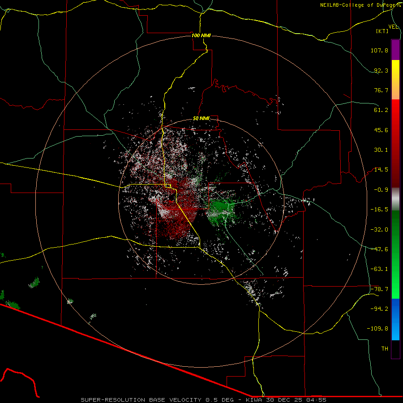The image size is (403, 403).
Task: Click the -78.7 legend value
Action: (x=379, y=289)
